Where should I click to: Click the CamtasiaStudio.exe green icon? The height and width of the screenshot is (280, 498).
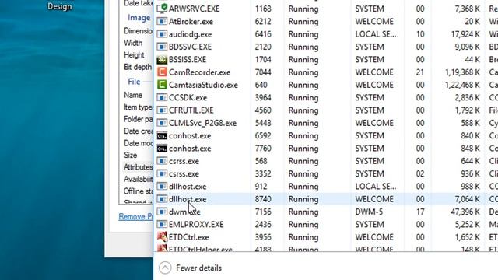[162, 85]
